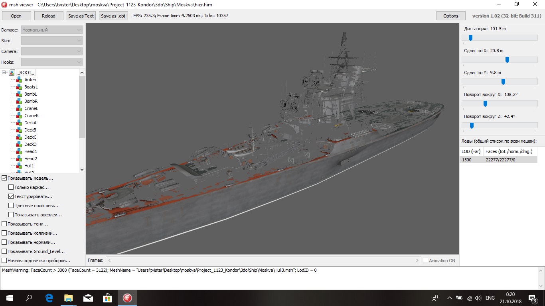Click the Head1 mesh icon
Viewport: 545px width, 306px height.
point(19,151)
